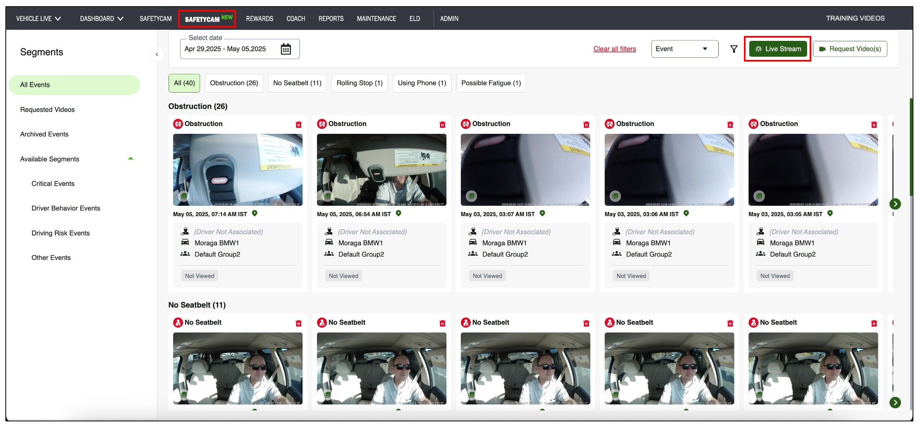920x428 pixels.
Task: Show location pin for May 05, 07:14 AM event
Action: (255, 213)
